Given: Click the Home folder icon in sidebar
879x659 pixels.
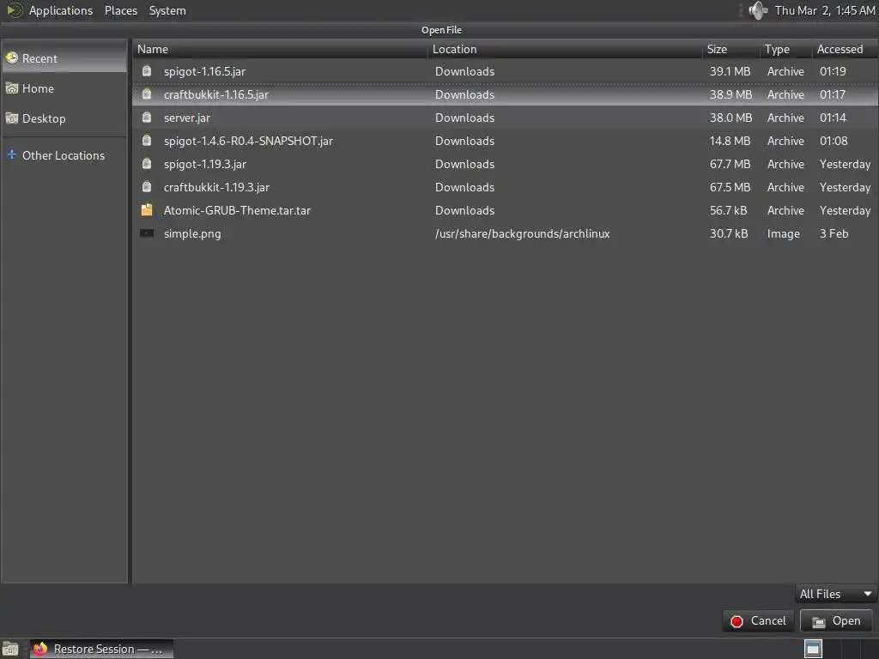Looking at the screenshot, I should pyautogui.click(x=12, y=88).
